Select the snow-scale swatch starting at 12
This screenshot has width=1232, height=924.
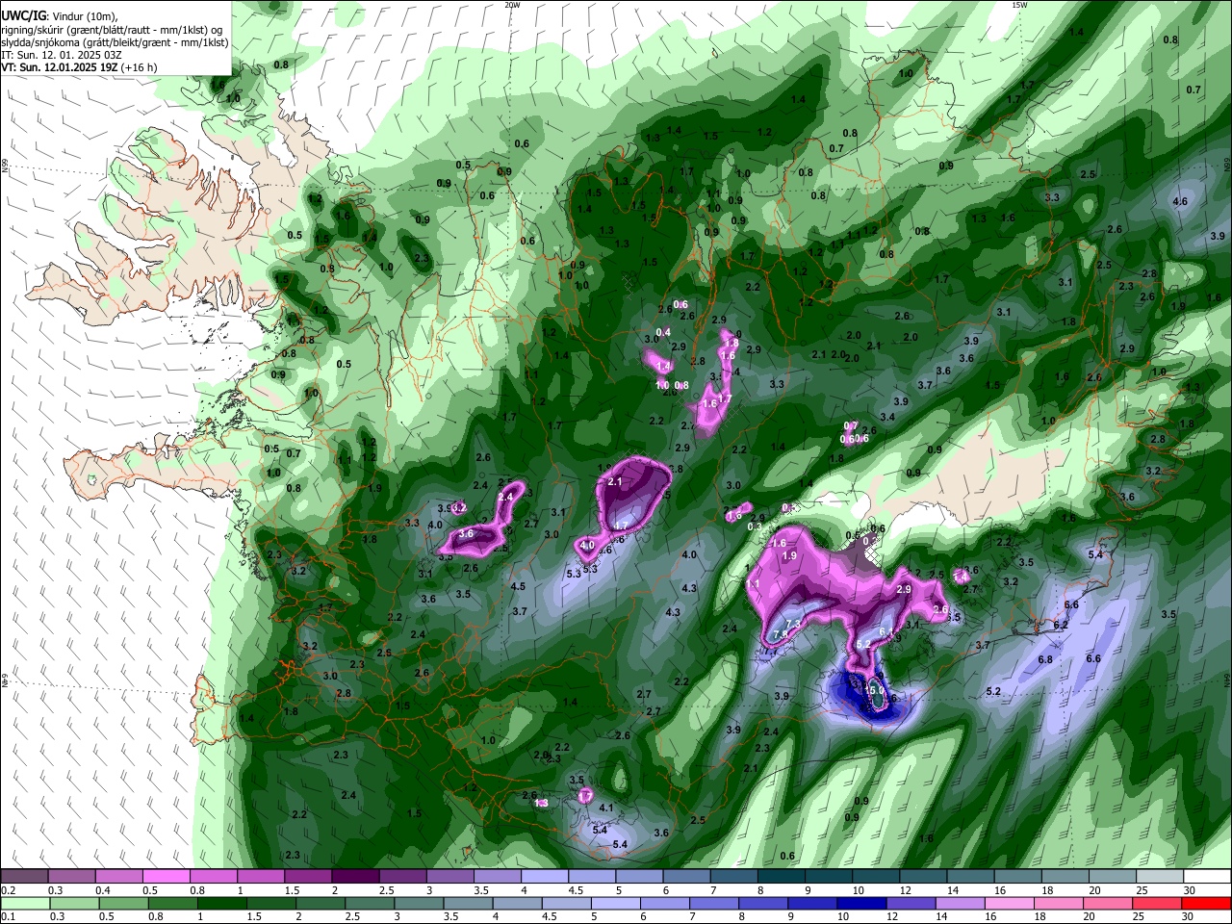coord(923,876)
